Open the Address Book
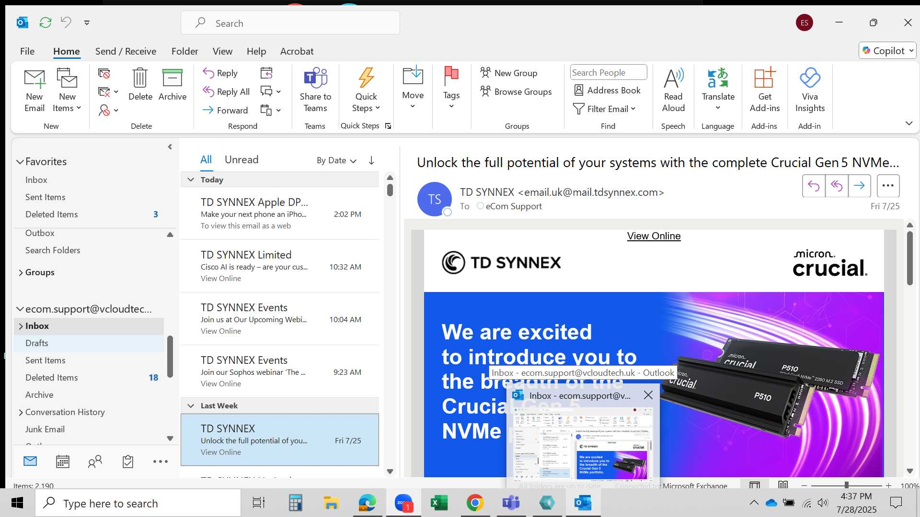 pos(607,90)
